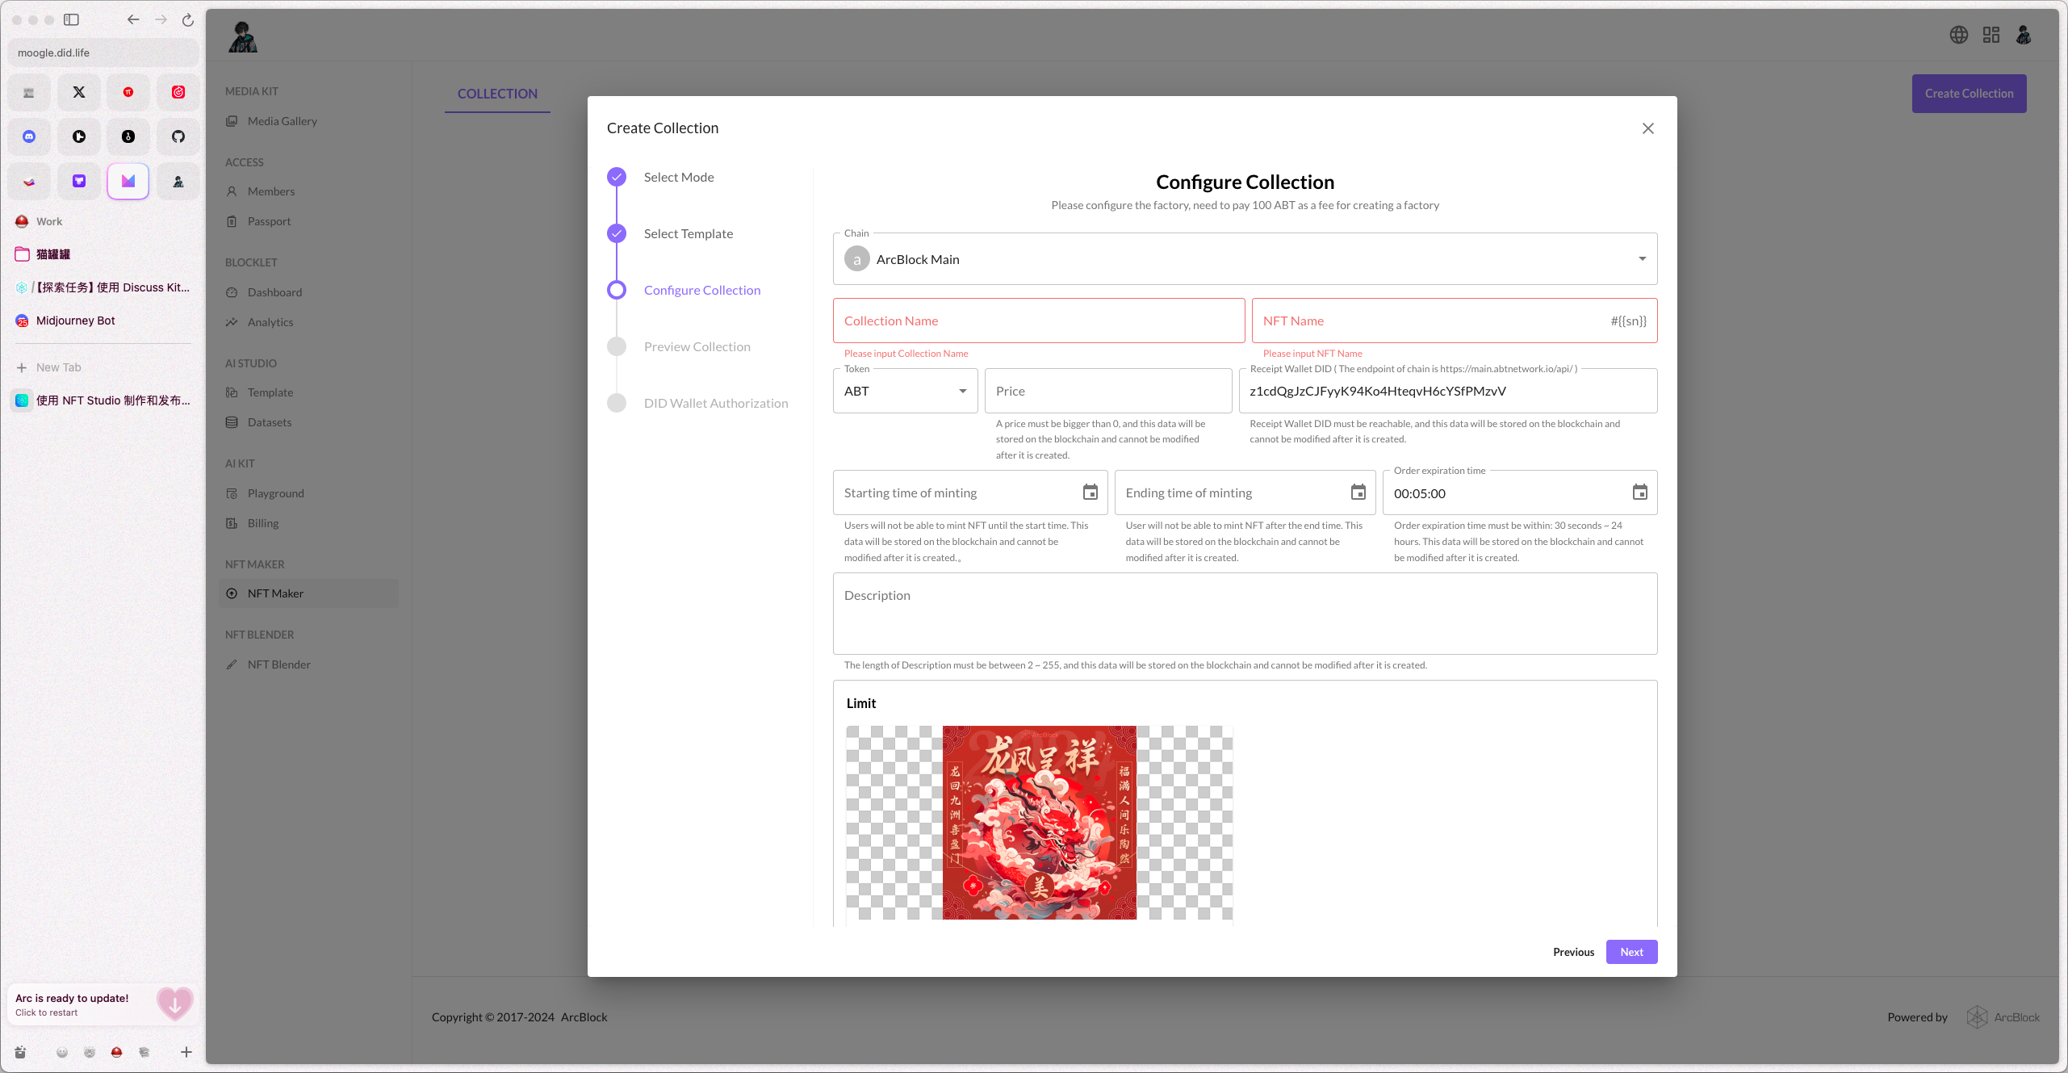Viewport: 2068px width, 1073px height.
Task: Open the ABT Token dropdown
Action: (905, 392)
